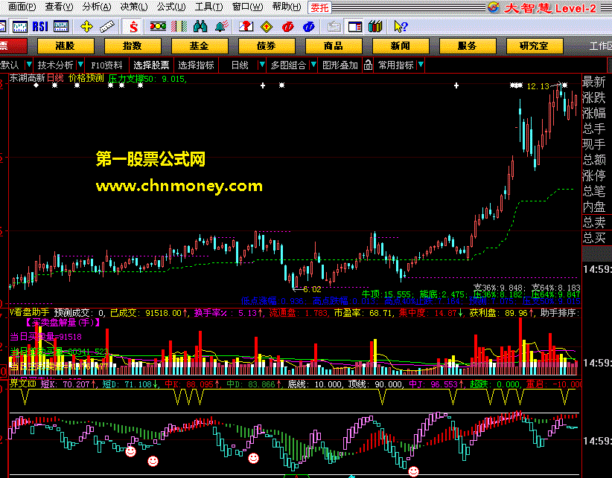Click the V看盘助手 indicator label
This screenshot has width=612, height=478.
click(30, 312)
